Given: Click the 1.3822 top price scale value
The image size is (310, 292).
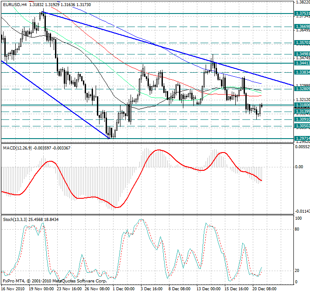Looking at the screenshot, I should (303, 2).
